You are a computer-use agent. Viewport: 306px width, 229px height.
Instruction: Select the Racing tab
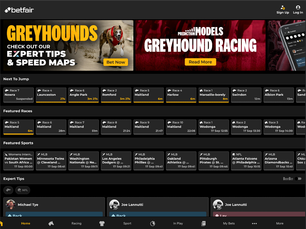point(76,223)
